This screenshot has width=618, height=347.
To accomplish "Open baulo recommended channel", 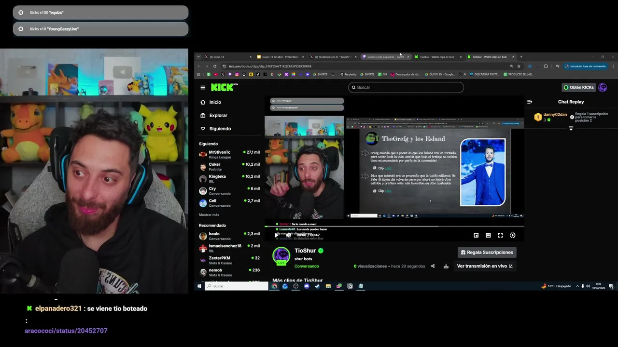I will coord(229,236).
